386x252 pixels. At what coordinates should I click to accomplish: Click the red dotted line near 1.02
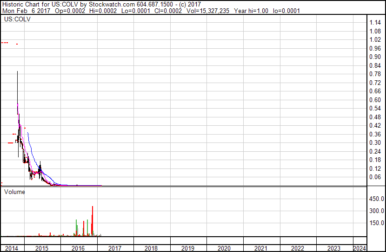click(x=5, y=43)
